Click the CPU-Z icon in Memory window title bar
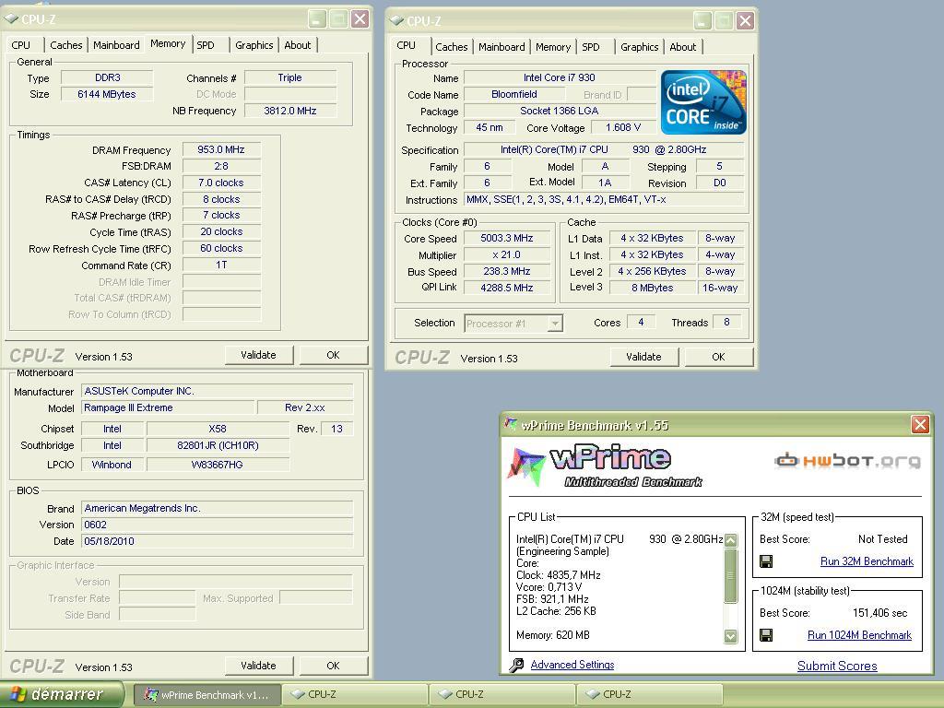The height and width of the screenshot is (708, 944). point(11,18)
